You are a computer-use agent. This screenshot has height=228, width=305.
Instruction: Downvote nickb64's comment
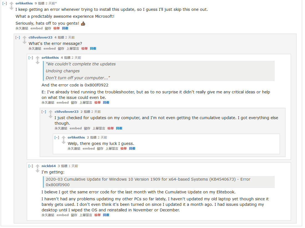pyautogui.click(x=37, y=171)
